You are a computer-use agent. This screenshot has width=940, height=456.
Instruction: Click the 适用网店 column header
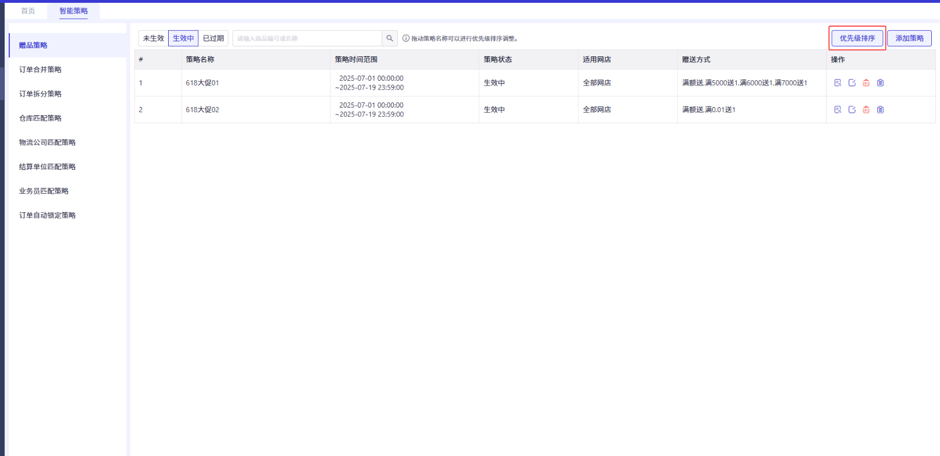[597, 59]
